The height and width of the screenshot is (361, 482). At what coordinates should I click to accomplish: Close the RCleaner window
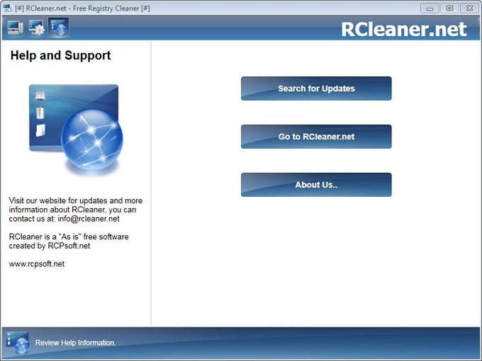[x=469, y=8]
